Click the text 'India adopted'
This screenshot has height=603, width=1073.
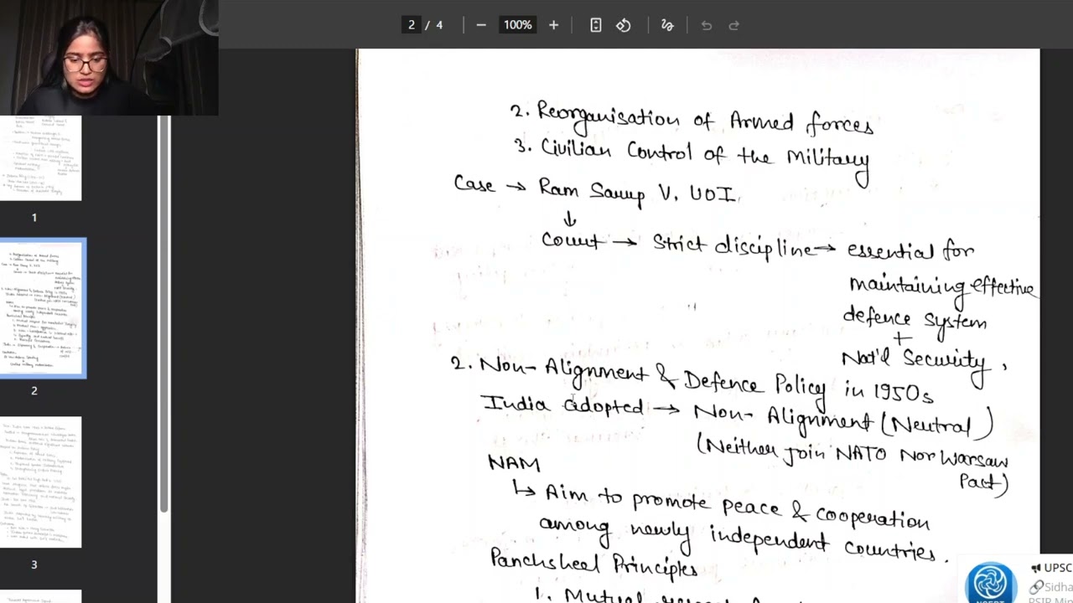coord(562,405)
